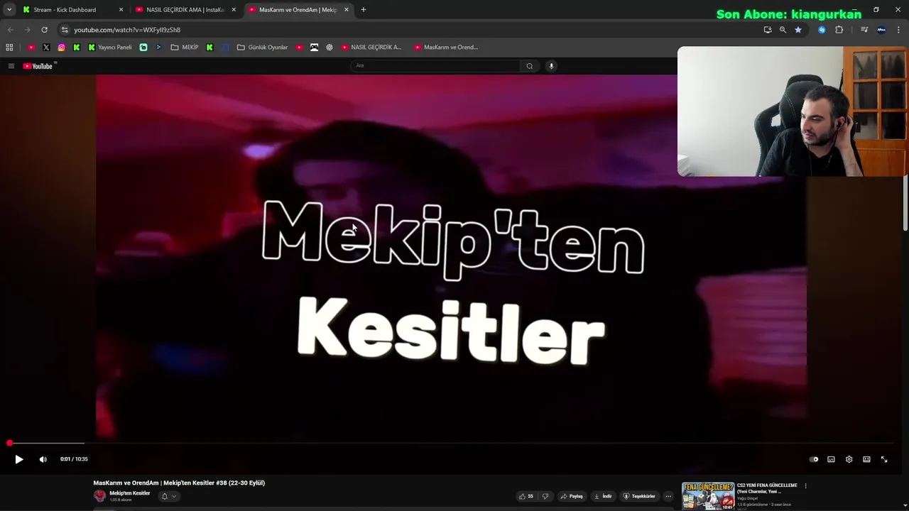Open the ChatGPT-style knot bookmark icon

pos(330,48)
